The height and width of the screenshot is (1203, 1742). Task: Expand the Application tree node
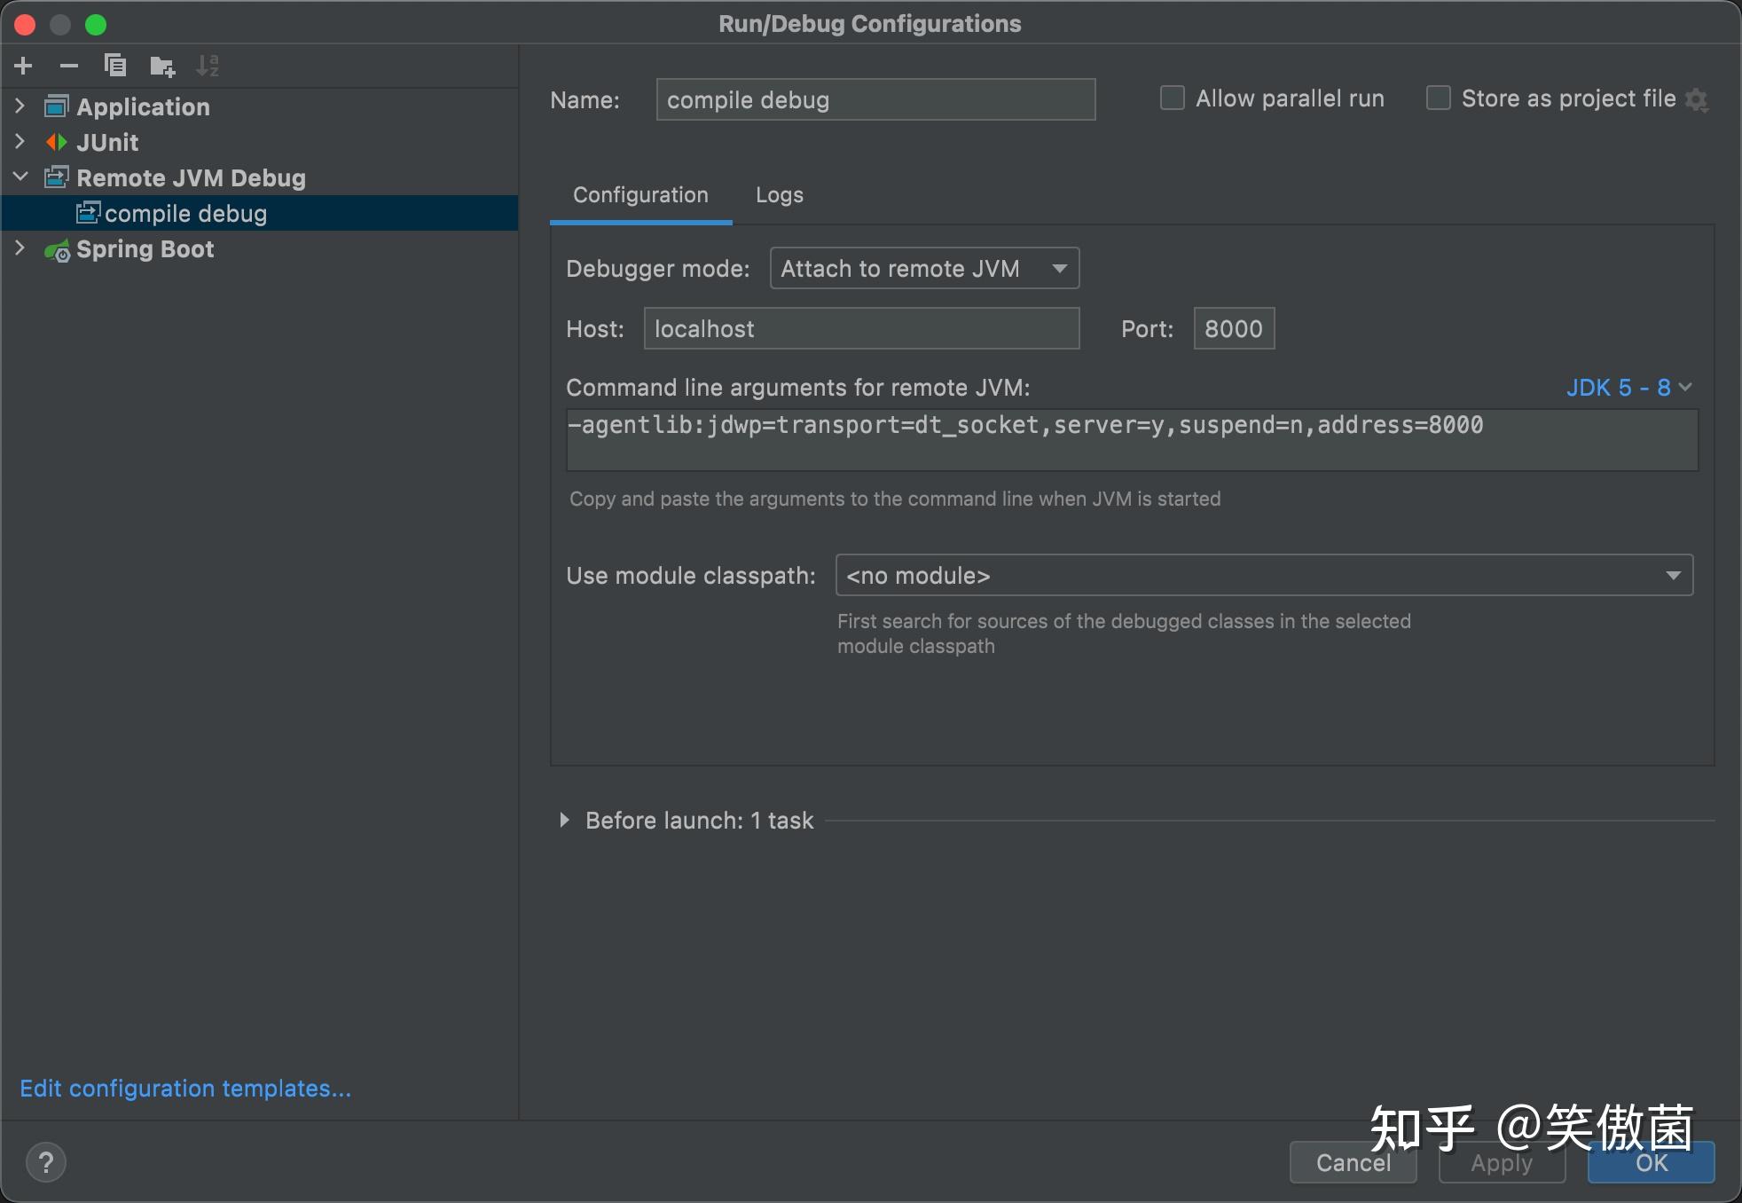click(x=20, y=106)
